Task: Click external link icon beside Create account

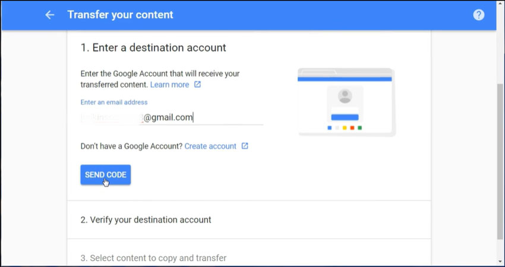Action: 245,146
